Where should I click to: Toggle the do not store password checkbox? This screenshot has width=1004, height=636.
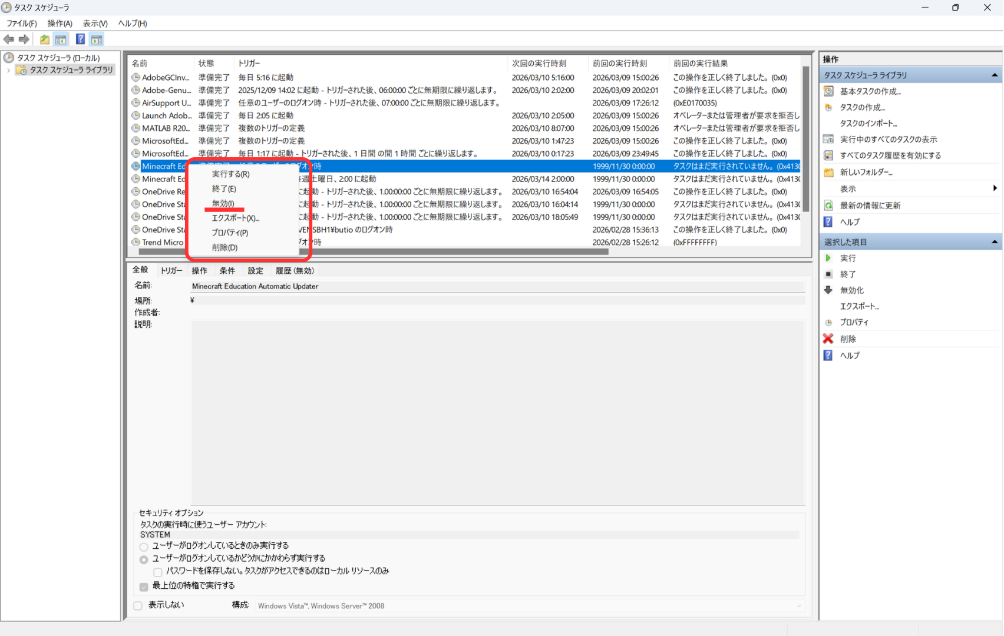158,572
